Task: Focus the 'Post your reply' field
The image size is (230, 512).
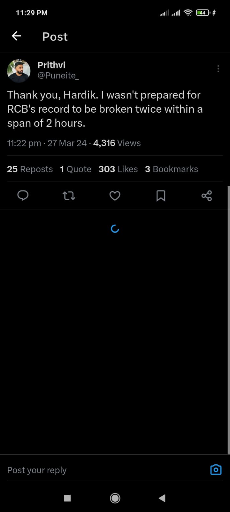Action: click(x=96, y=470)
